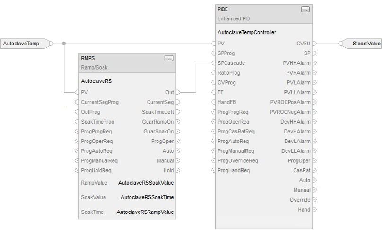Click the PIDE Hand output pin

click(x=314, y=210)
